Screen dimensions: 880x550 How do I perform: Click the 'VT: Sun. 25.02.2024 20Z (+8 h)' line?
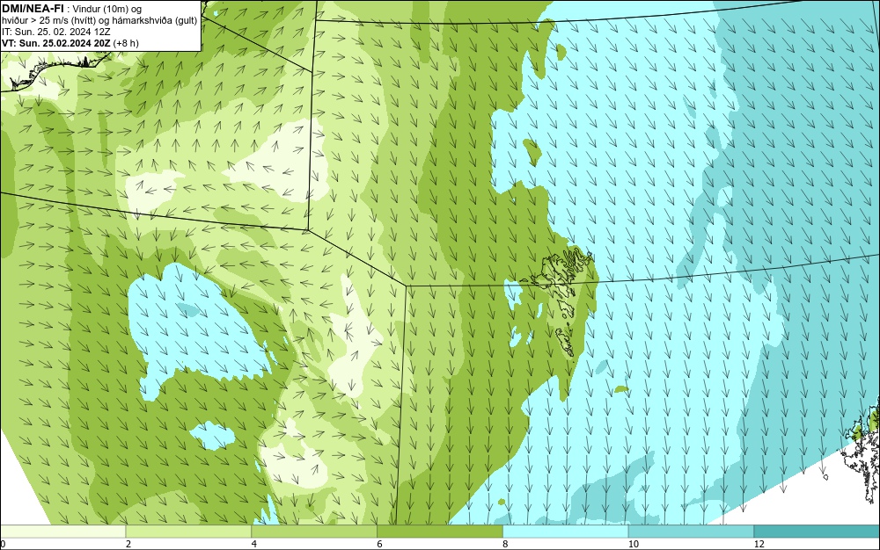pos(70,43)
